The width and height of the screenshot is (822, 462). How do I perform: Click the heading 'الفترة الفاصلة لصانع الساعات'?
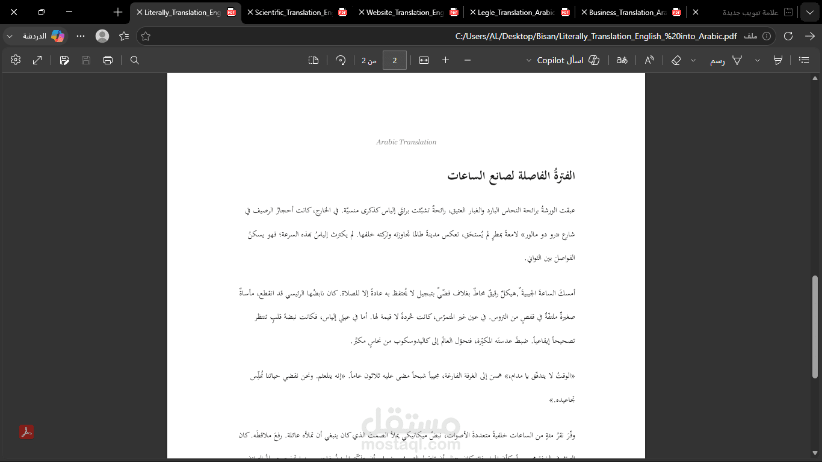click(x=511, y=176)
